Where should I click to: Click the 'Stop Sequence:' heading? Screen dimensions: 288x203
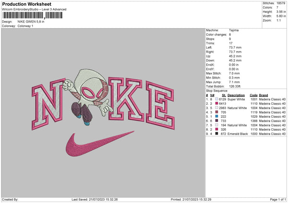click(217, 90)
